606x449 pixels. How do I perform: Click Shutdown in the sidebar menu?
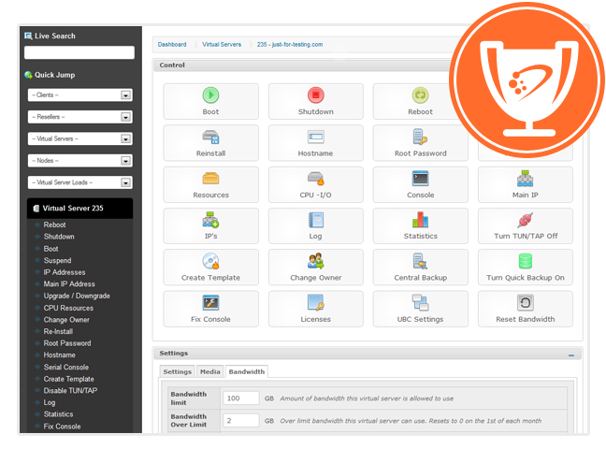pyautogui.click(x=59, y=237)
